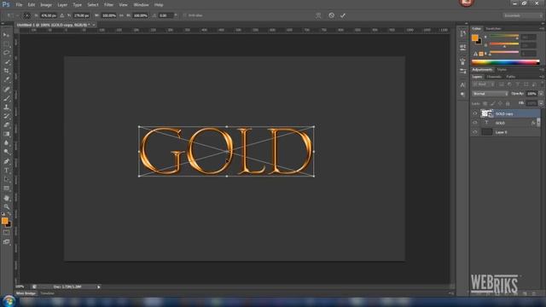The image size is (546, 307).
Task: Select the Horizontal Type tool
Action: [x=6, y=171]
